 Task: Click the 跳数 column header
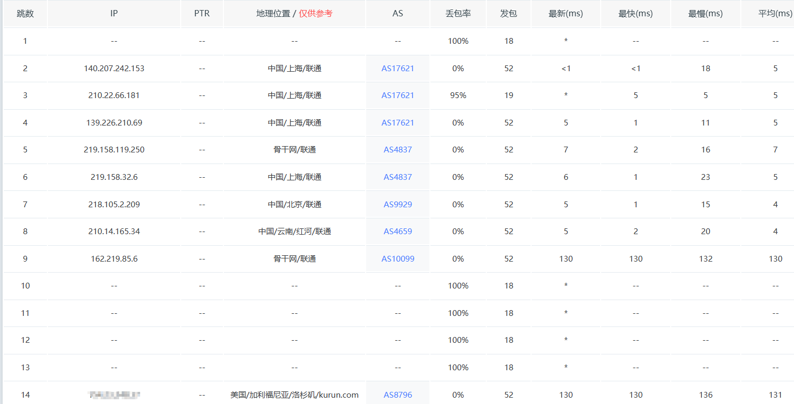tap(25, 14)
